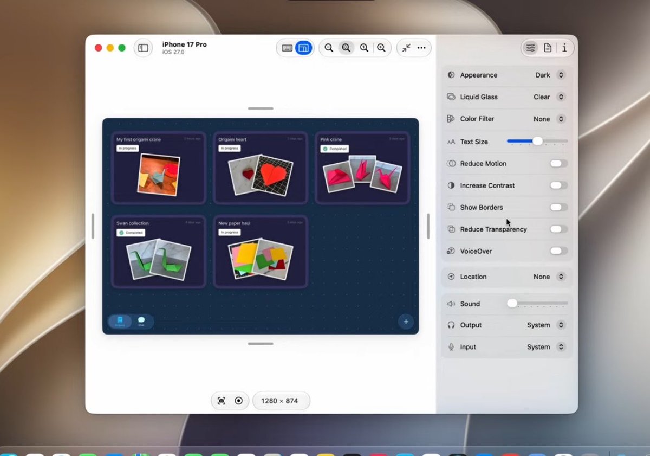The height and width of the screenshot is (456, 650).
Task: Open the Origami heart card
Action: 261,168
